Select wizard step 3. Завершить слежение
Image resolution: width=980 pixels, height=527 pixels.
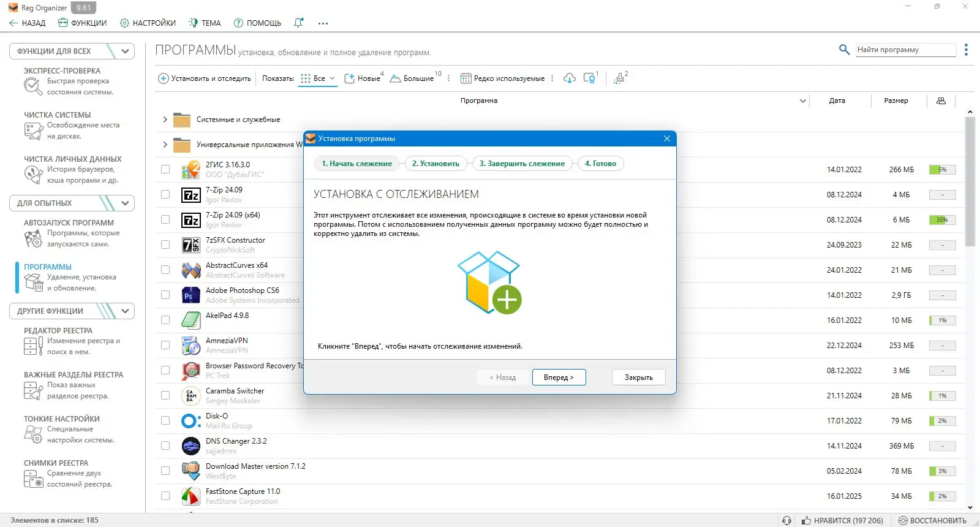(522, 164)
